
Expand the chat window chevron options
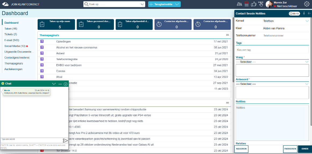(x=54, y=84)
